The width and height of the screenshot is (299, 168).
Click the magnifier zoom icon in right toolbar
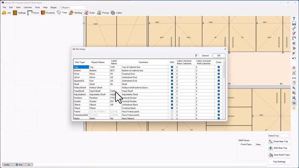pyautogui.click(x=294, y=88)
